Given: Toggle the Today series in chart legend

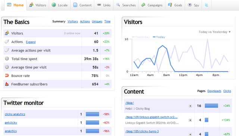Looking at the screenshot, I should coord(159,37).
